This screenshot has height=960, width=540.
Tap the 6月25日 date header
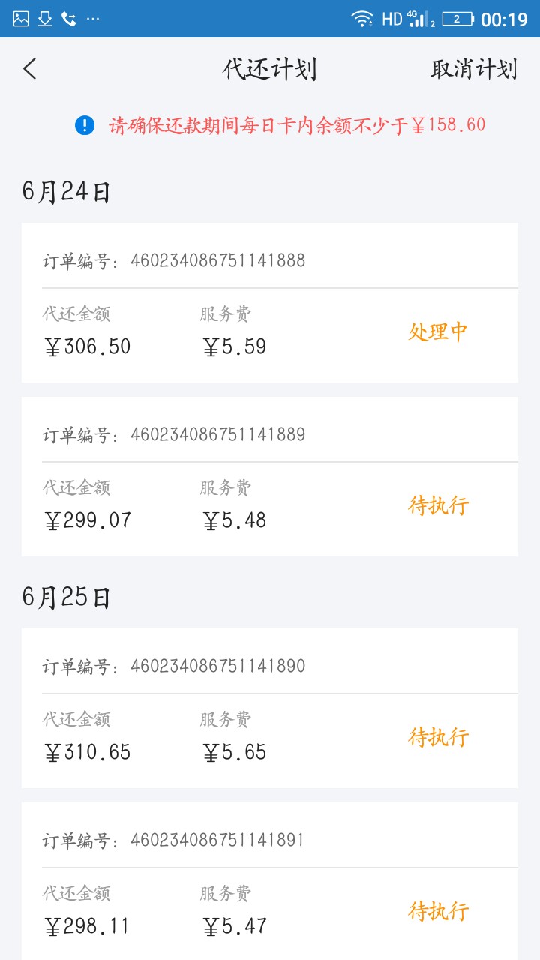[66, 598]
